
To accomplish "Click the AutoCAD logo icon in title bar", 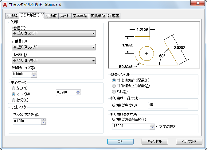I will tap(5, 5).
